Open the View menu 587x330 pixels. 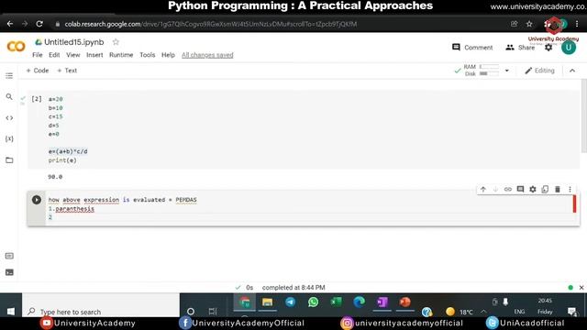click(x=73, y=55)
